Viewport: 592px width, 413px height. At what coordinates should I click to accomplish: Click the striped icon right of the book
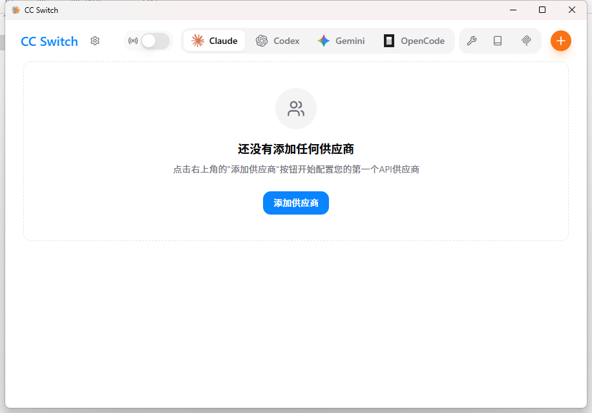(526, 41)
